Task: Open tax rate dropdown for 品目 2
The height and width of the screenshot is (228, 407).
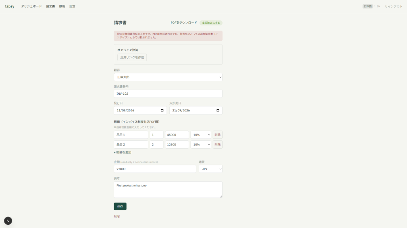Action: coord(201,145)
